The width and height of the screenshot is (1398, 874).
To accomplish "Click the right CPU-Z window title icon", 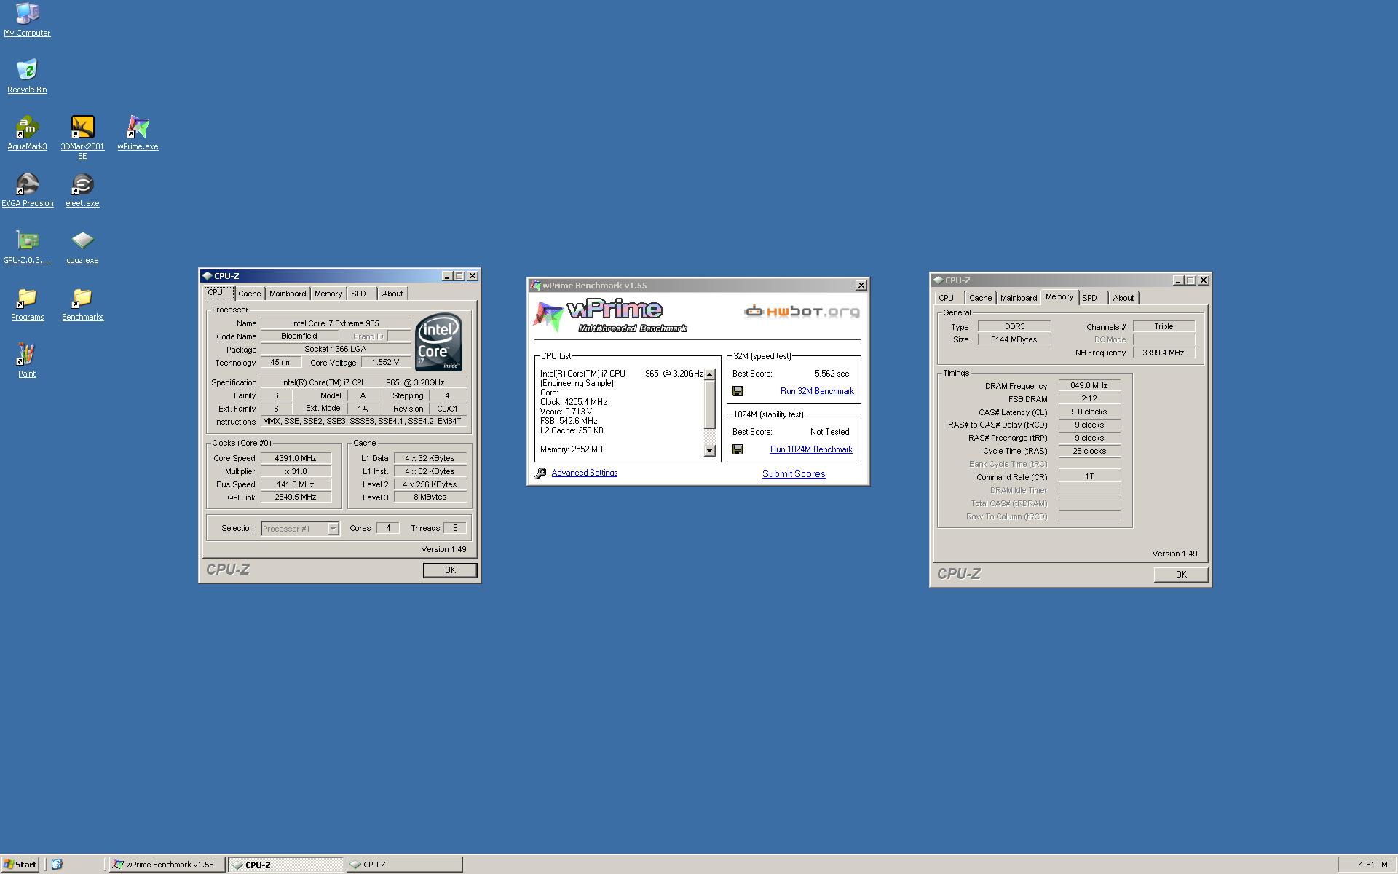I will tap(938, 280).
